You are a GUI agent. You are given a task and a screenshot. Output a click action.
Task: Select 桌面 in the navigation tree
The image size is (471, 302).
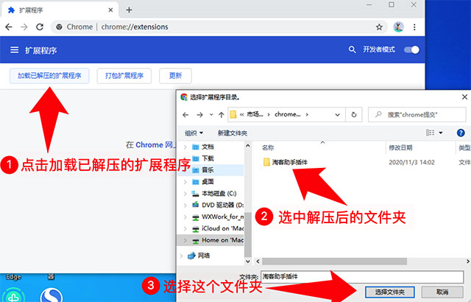(208, 182)
